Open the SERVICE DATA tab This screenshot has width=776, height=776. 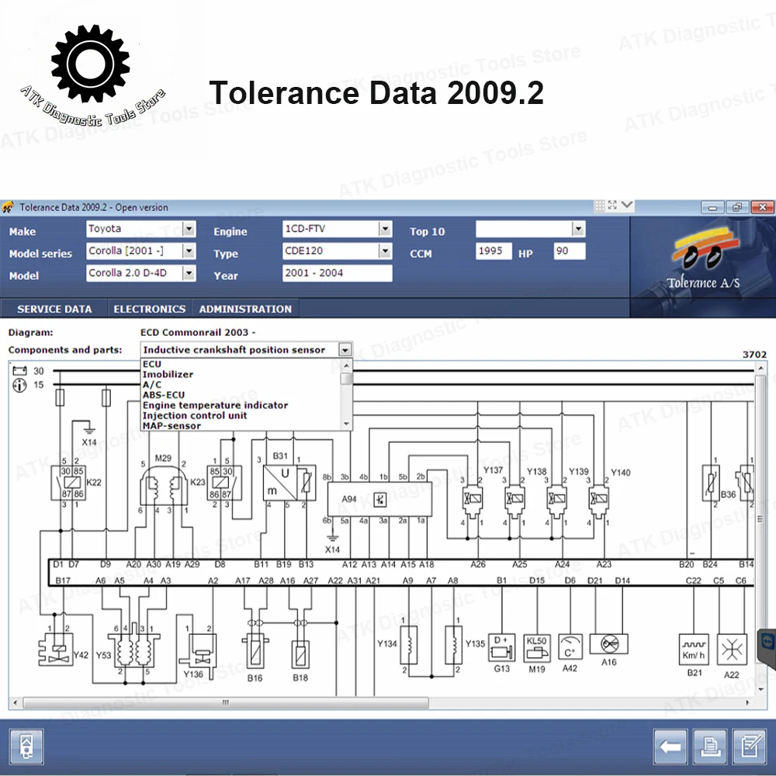coord(54,309)
